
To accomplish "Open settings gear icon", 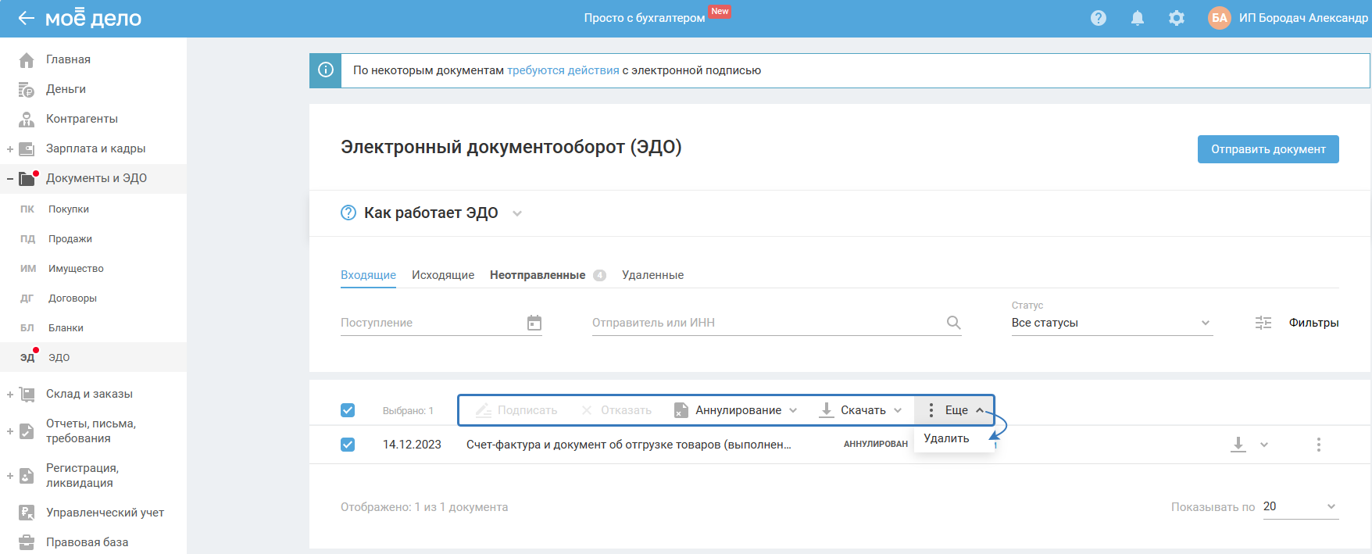I will [1177, 18].
